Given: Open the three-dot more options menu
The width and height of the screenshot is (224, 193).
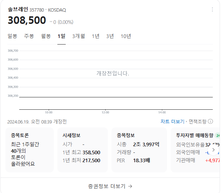Looking at the screenshot, I should point(212,9).
